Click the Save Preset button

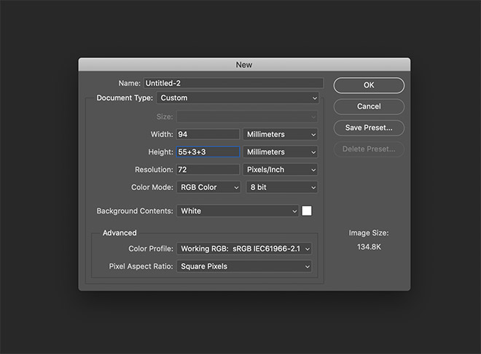pyautogui.click(x=369, y=127)
